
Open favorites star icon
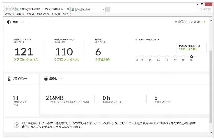[205, 9]
